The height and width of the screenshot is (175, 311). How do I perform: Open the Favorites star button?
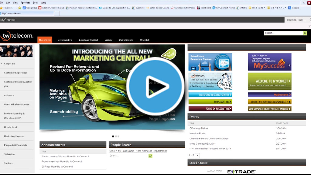coord(6,8)
